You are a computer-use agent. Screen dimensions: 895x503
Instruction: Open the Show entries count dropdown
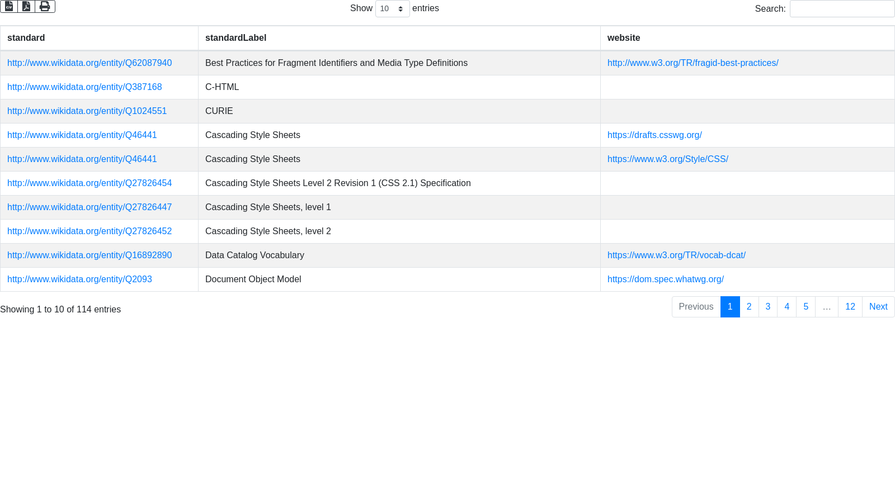click(x=392, y=9)
